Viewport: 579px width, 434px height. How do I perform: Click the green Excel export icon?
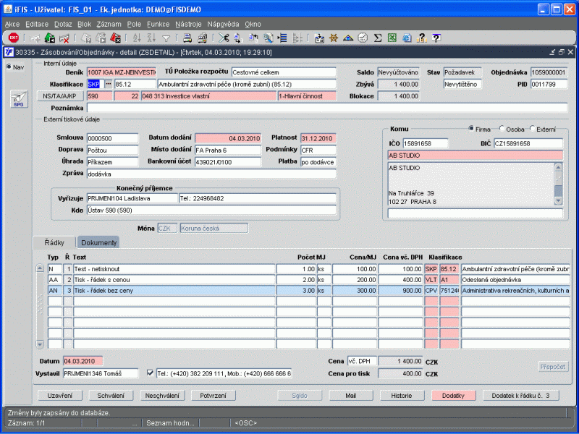tap(392, 38)
